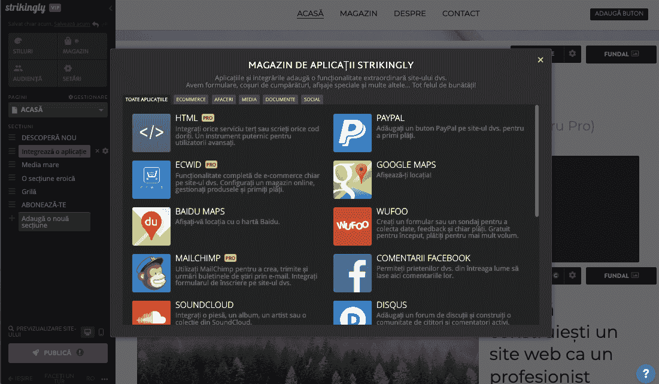This screenshot has width=659, height=384.
Task: Click the section settings gear next to top FUNDAL
Action: coord(572,54)
